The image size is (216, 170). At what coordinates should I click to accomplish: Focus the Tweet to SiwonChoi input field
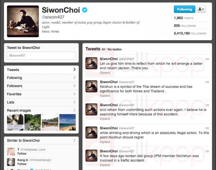(x=41, y=56)
